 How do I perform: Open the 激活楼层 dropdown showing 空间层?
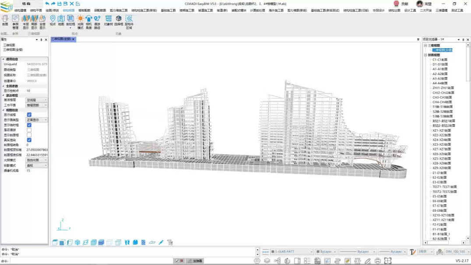click(x=37, y=100)
